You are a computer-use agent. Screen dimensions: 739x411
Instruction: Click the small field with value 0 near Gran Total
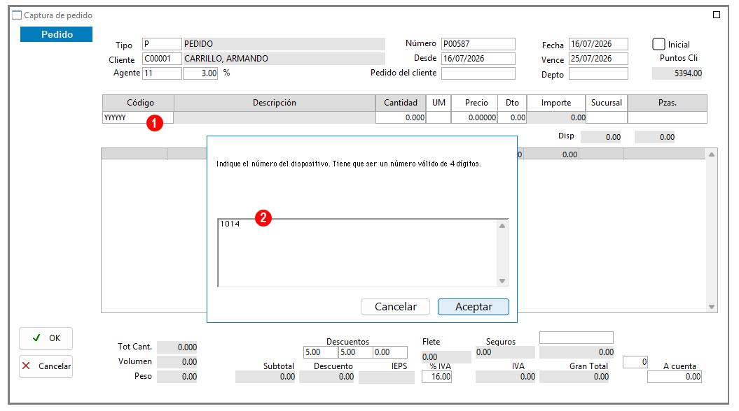coord(635,362)
